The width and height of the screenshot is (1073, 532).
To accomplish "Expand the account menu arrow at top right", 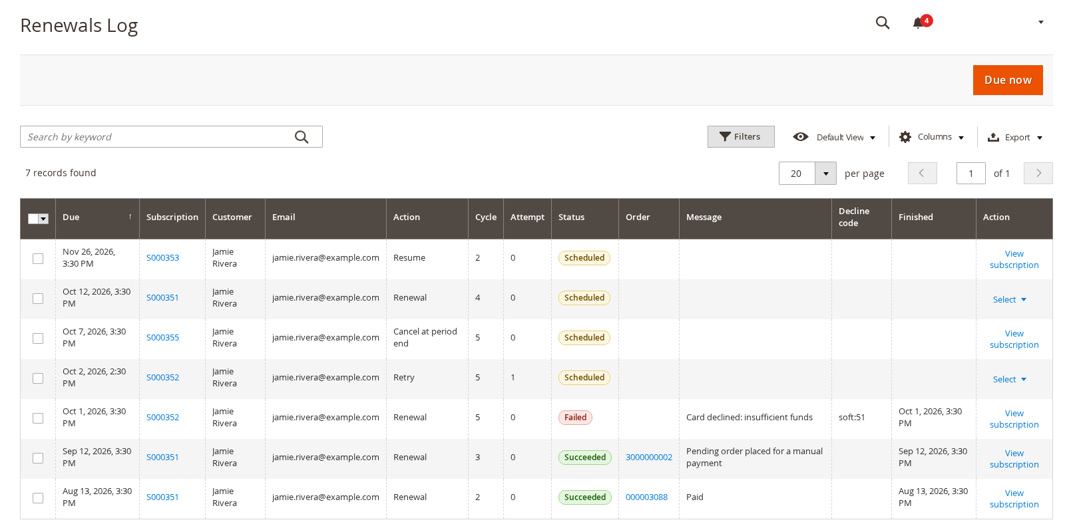I will pyautogui.click(x=1041, y=23).
